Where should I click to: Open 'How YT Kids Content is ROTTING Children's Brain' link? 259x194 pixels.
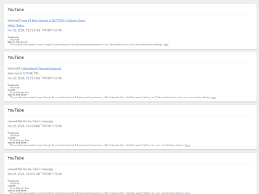(x=53, y=21)
